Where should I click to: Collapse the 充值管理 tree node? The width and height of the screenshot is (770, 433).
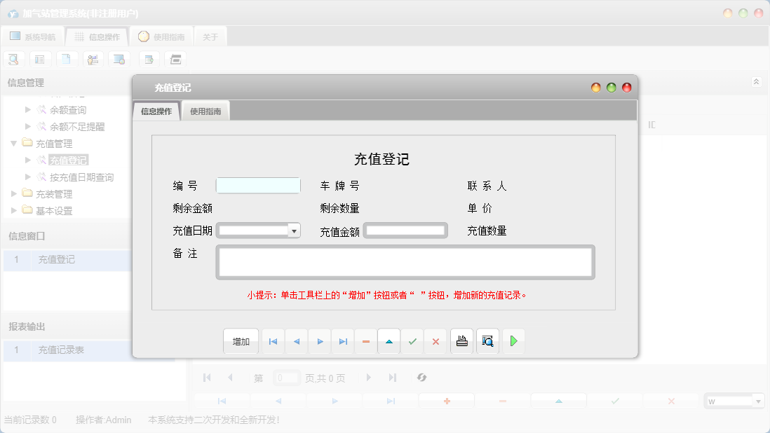coord(14,143)
